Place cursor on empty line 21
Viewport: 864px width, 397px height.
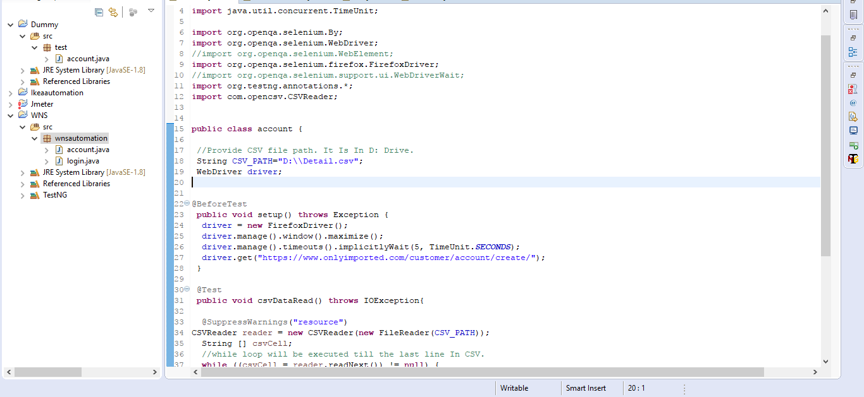pos(506,193)
